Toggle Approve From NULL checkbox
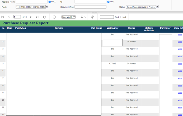This screenshot has height=116, width=183. 49,2
